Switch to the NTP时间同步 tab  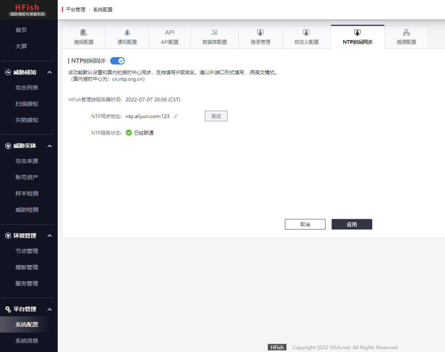coord(357,36)
